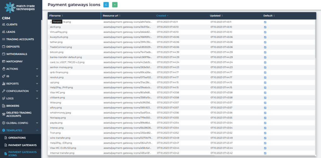Sort table by Filename column header
This screenshot has width=321, height=158.
click(56, 15)
